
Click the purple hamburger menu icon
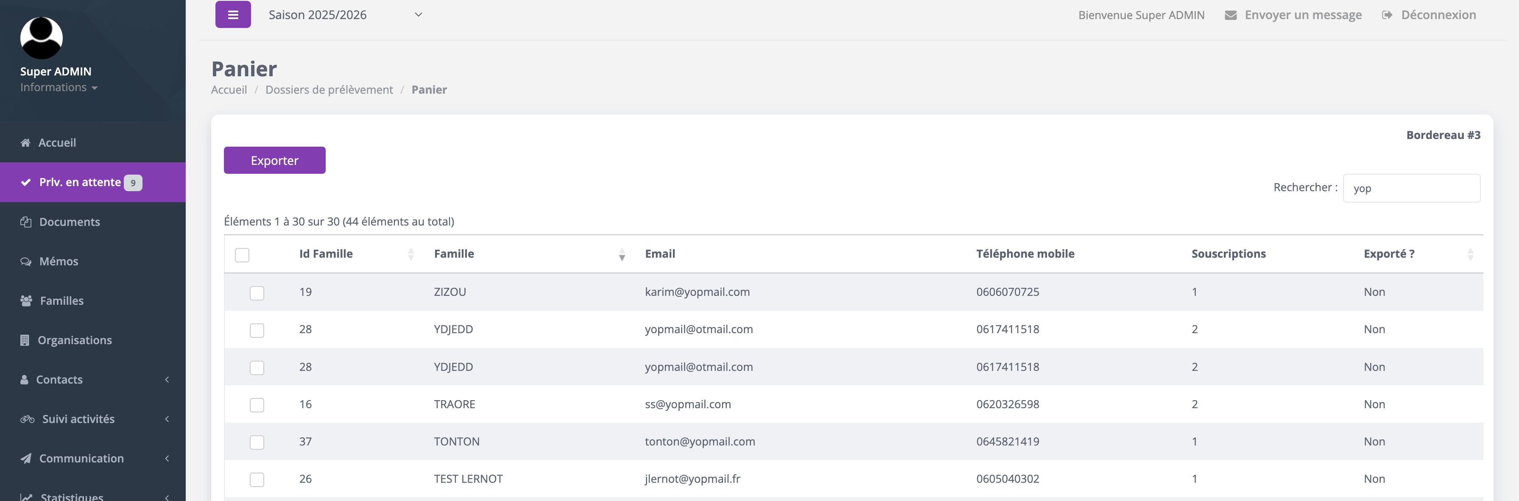point(233,15)
